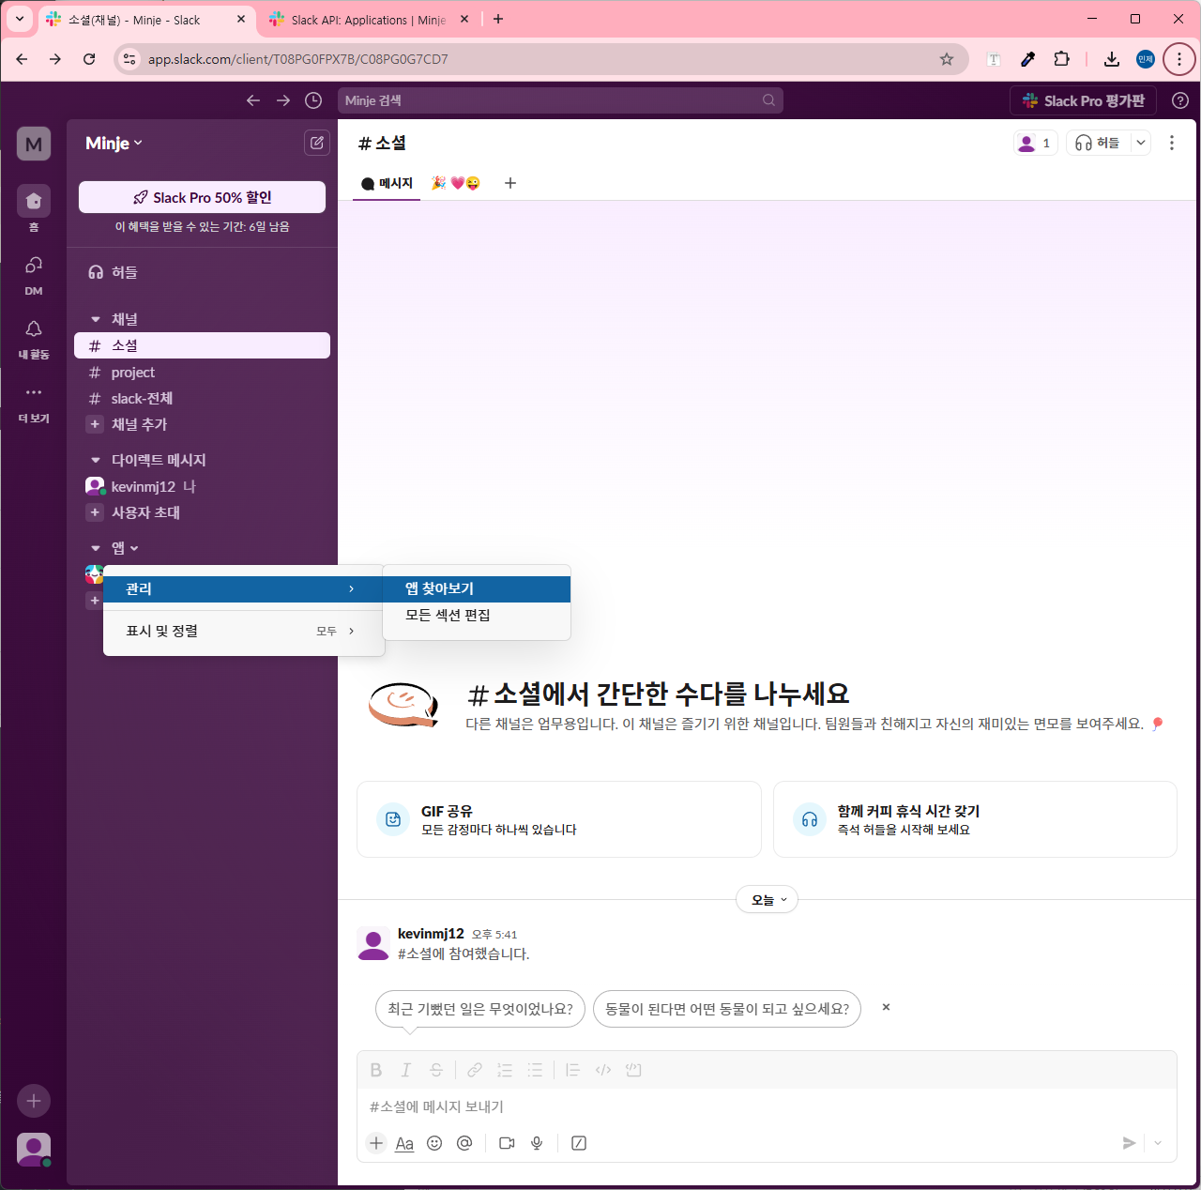Apply blockquote formatting in the composer
The height and width of the screenshot is (1190, 1201).
(573, 1070)
